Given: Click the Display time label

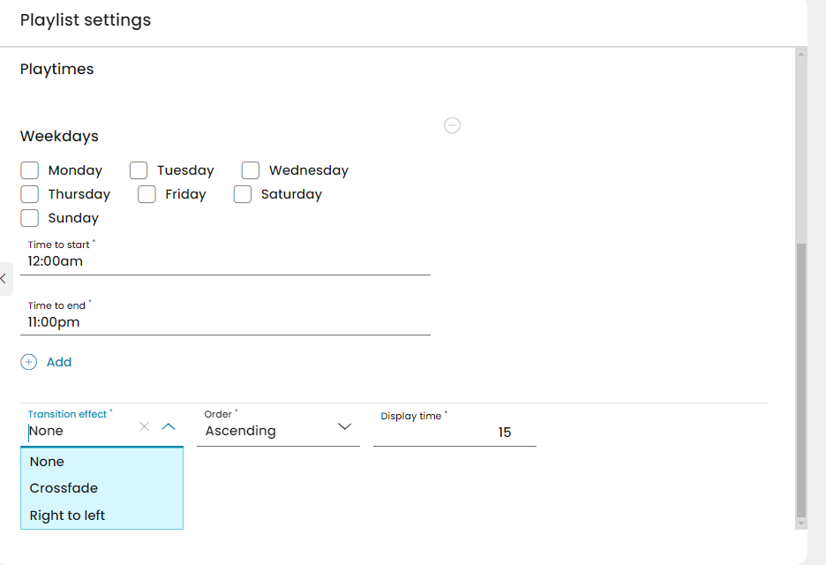Looking at the screenshot, I should [x=411, y=416].
